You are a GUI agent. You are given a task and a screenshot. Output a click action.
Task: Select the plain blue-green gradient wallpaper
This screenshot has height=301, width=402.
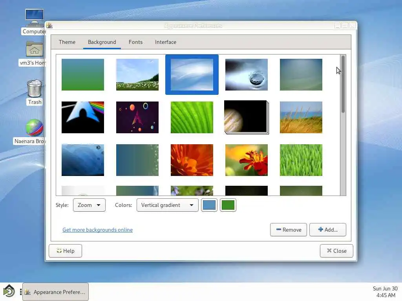(83, 74)
